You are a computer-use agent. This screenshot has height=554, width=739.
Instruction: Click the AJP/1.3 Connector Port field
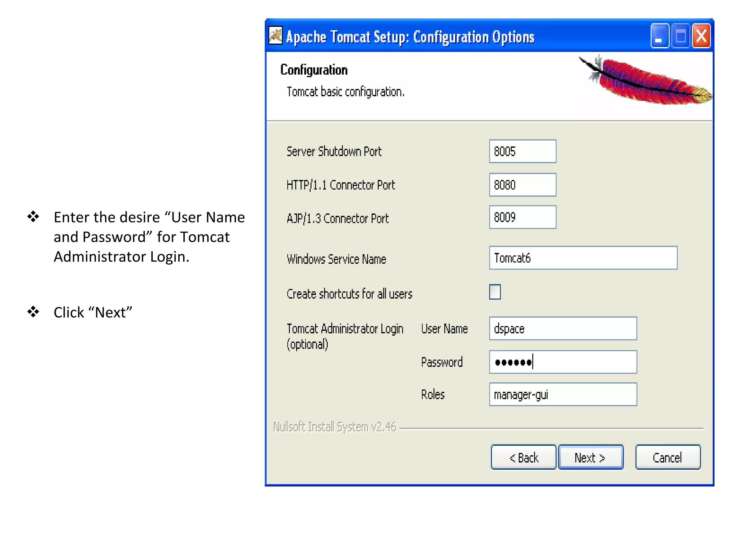pyautogui.click(x=522, y=217)
